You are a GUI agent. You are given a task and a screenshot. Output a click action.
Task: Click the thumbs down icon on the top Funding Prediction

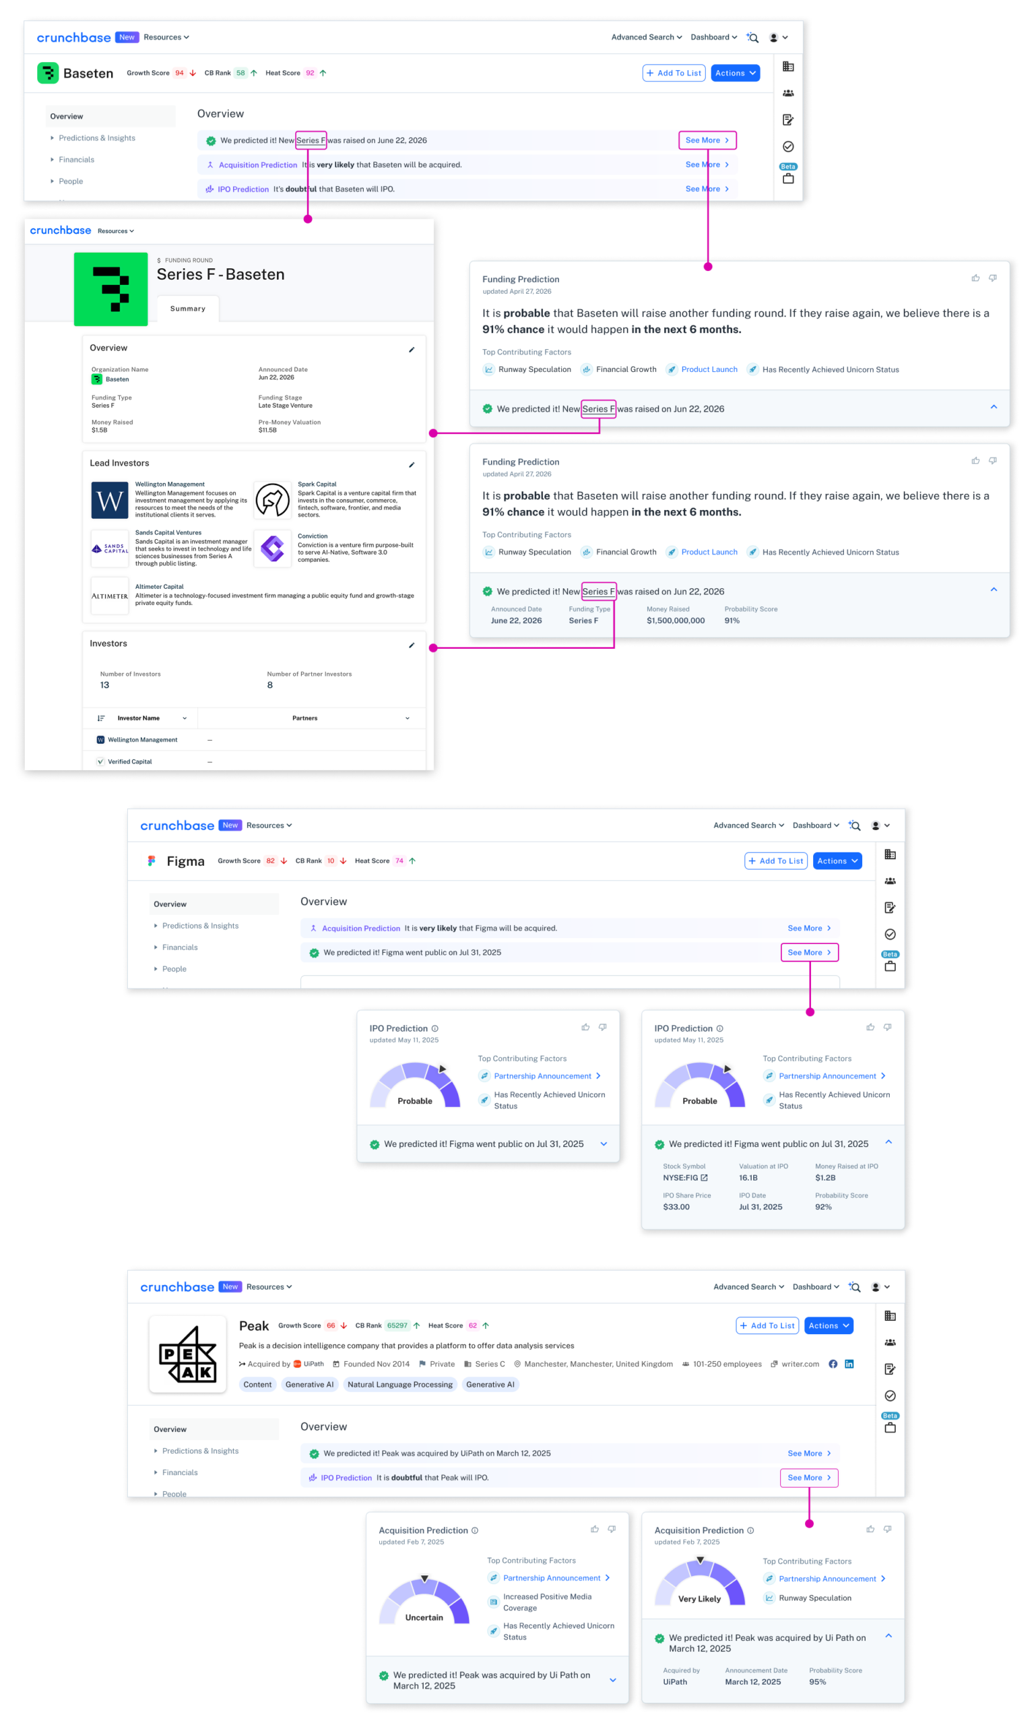tap(993, 279)
